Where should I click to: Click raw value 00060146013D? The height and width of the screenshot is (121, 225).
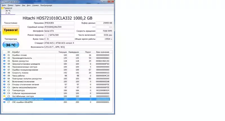click(x=103, y=61)
